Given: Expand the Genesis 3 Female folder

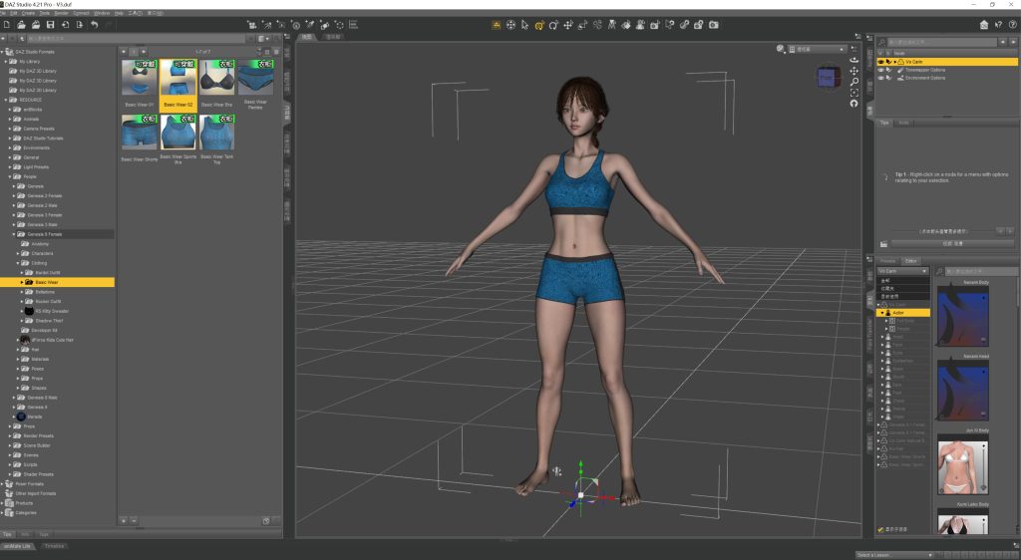Looking at the screenshot, I should pyautogui.click(x=14, y=214).
